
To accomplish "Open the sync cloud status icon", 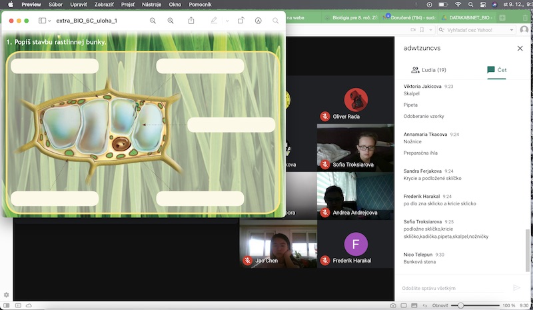I will coord(29,305).
